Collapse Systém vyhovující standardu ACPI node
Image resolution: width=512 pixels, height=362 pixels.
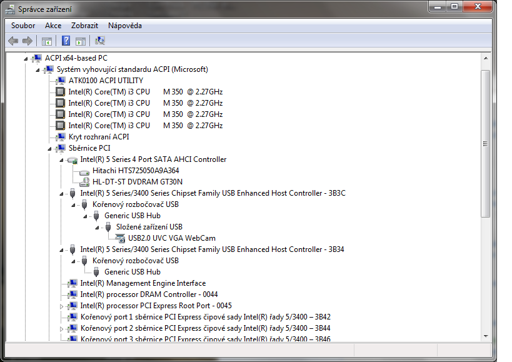(x=38, y=70)
